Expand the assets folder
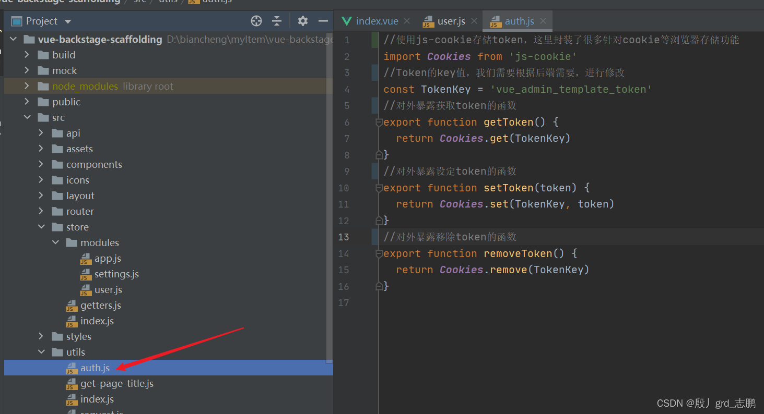 tap(41, 149)
